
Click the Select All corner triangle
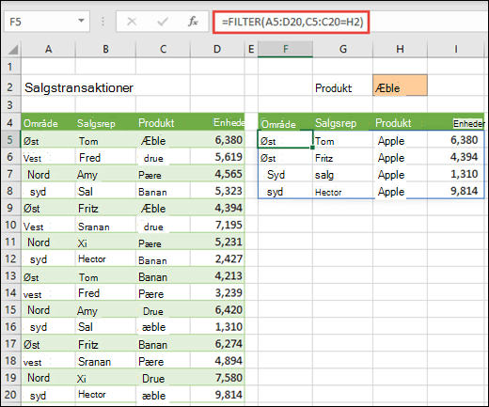pos(12,50)
